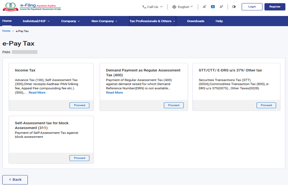Open the Help menu item

point(219,21)
